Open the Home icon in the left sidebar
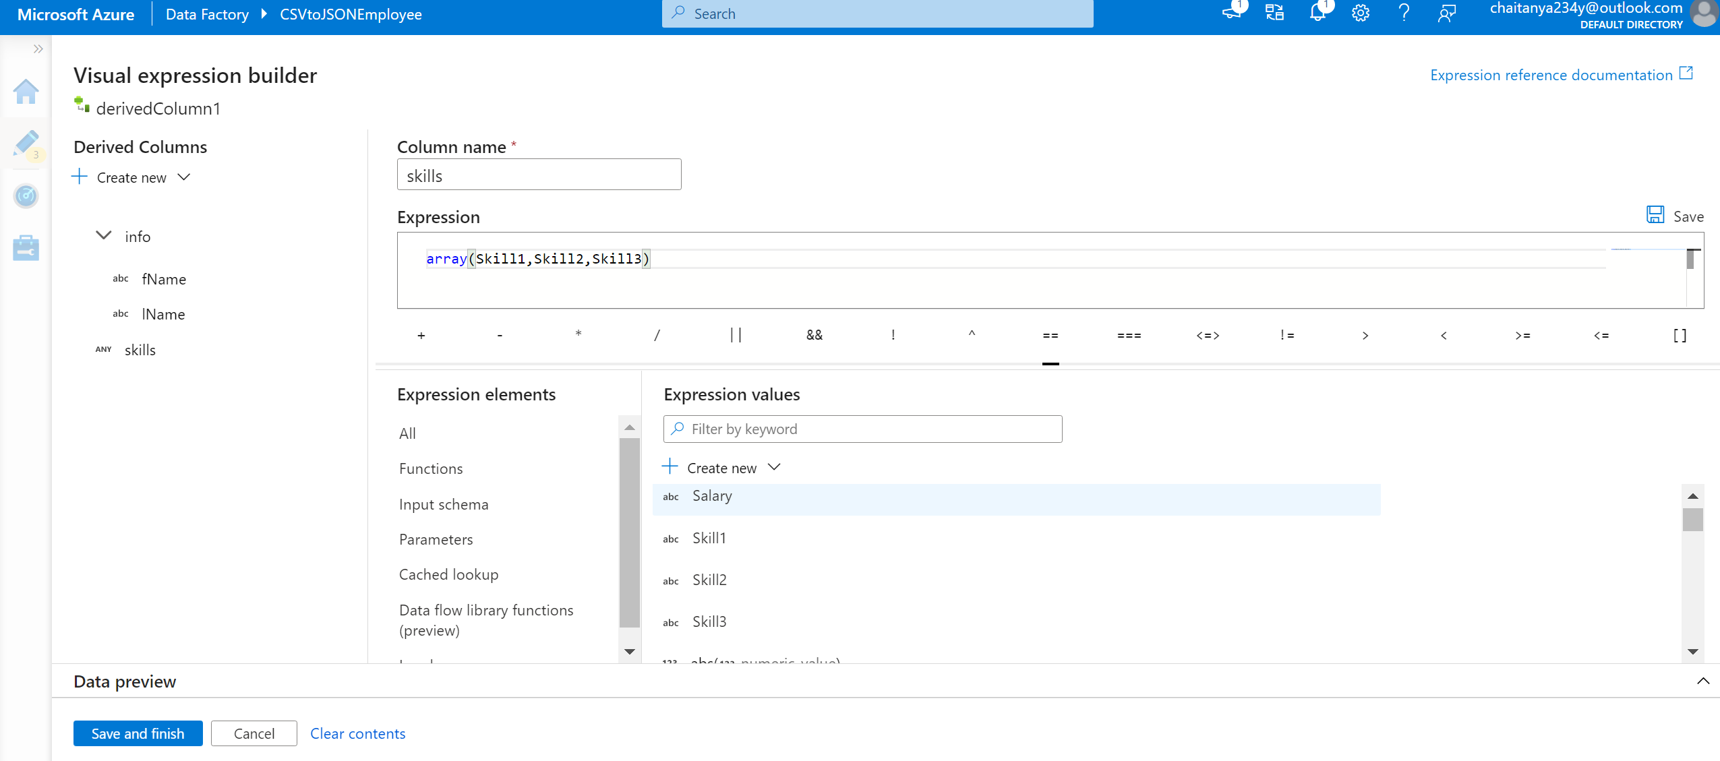This screenshot has height=761, width=1720. (x=26, y=92)
